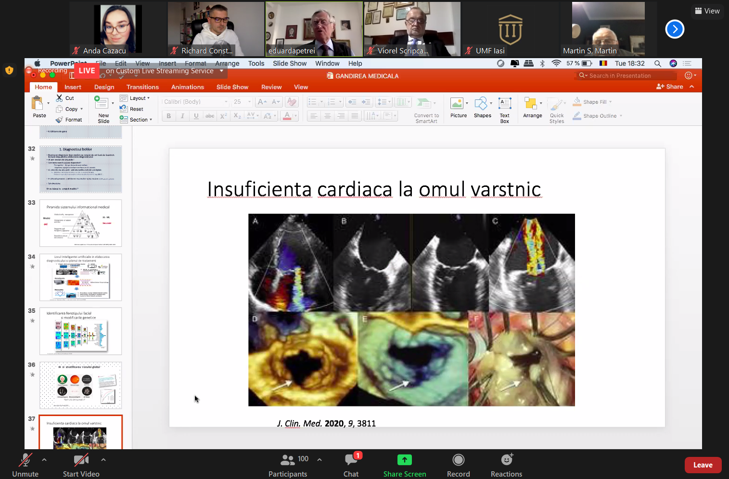Click the Tools menu in the menu bar
729x479 pixels.
[x=256, y=63]
